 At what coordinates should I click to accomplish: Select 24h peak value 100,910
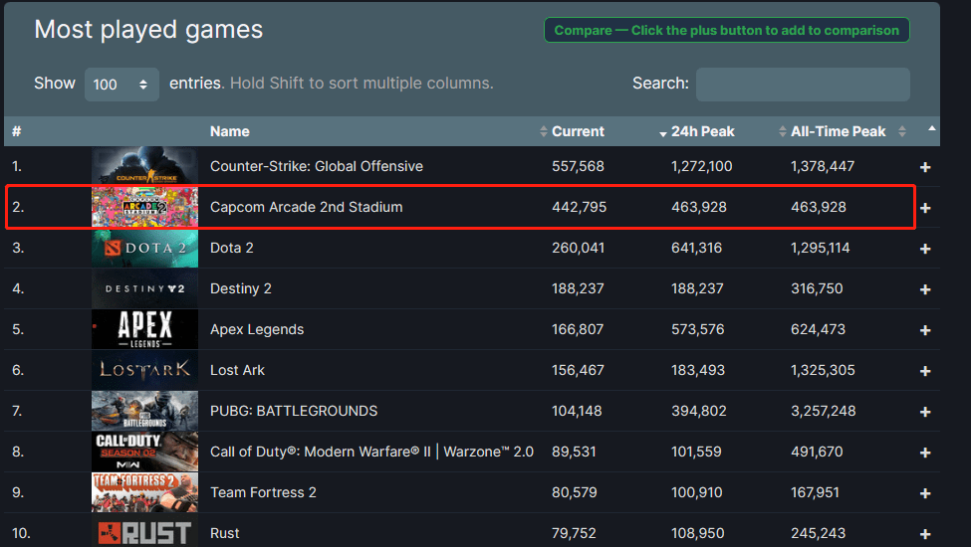click(697, 492)
